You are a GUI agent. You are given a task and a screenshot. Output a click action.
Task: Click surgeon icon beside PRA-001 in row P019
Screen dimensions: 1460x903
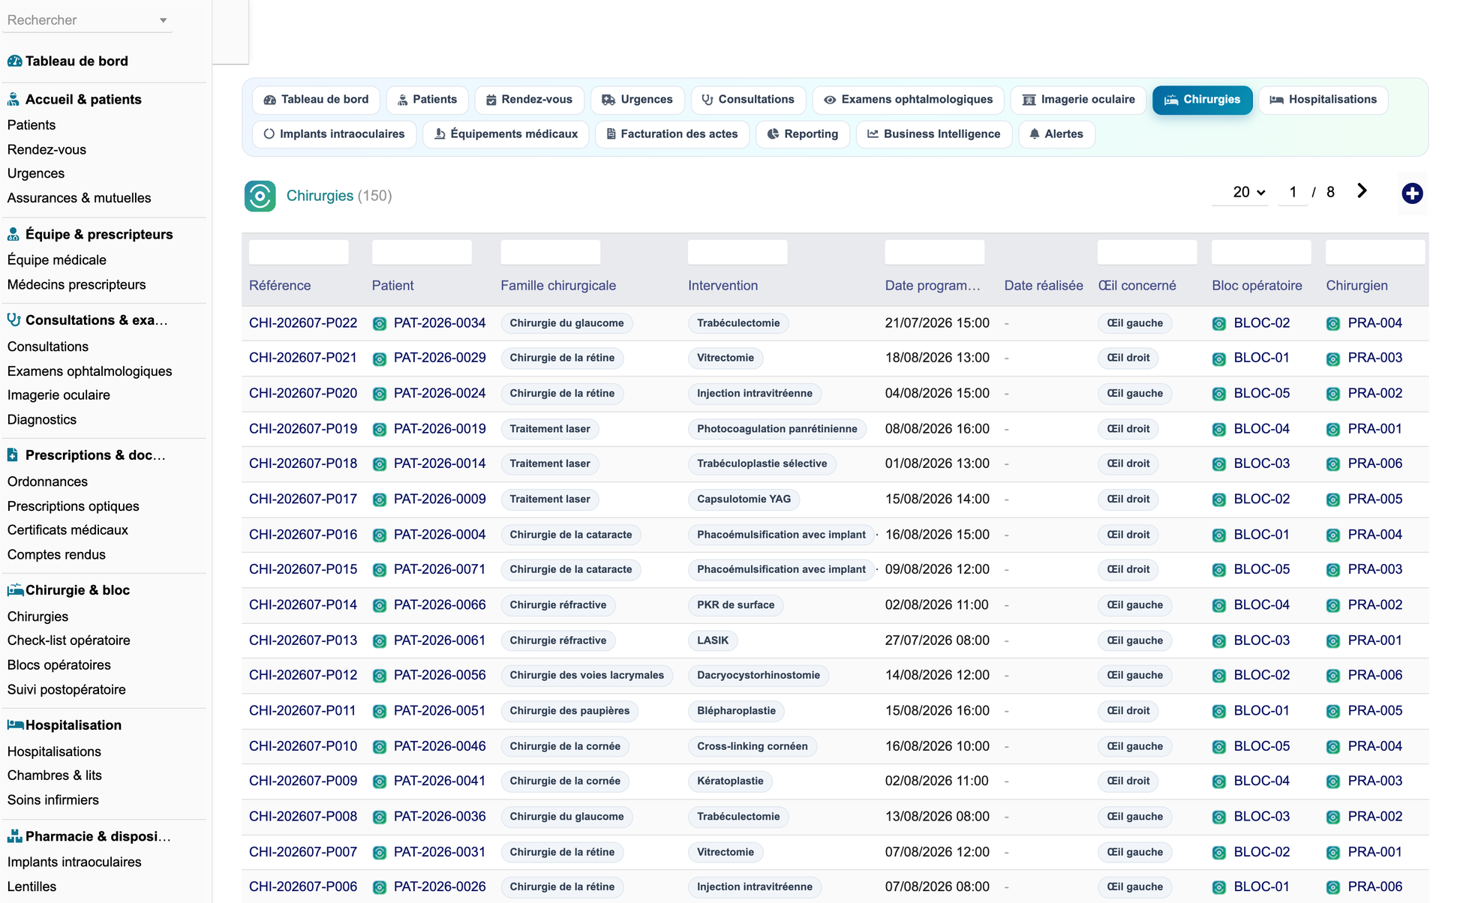(1333, 430)
